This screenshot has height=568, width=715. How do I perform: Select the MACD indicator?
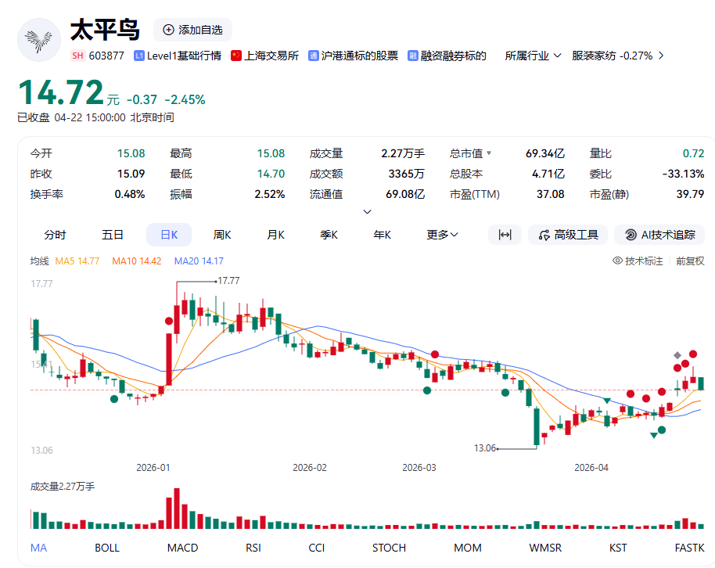coord(182,548)
